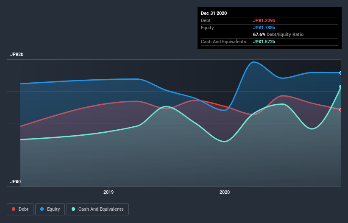Click the red Debt legend dot
Screen dimensions: 348x223
click(x=14, y=209)
